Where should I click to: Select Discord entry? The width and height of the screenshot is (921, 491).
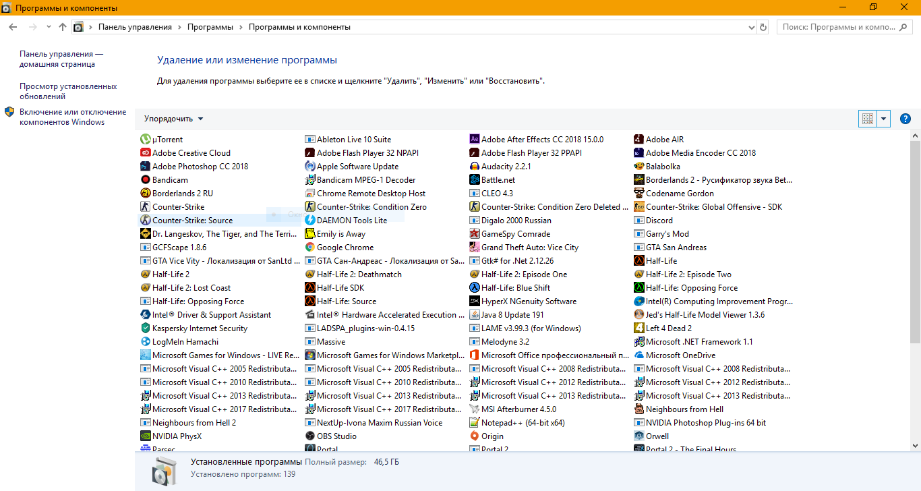tap(653, 221)
